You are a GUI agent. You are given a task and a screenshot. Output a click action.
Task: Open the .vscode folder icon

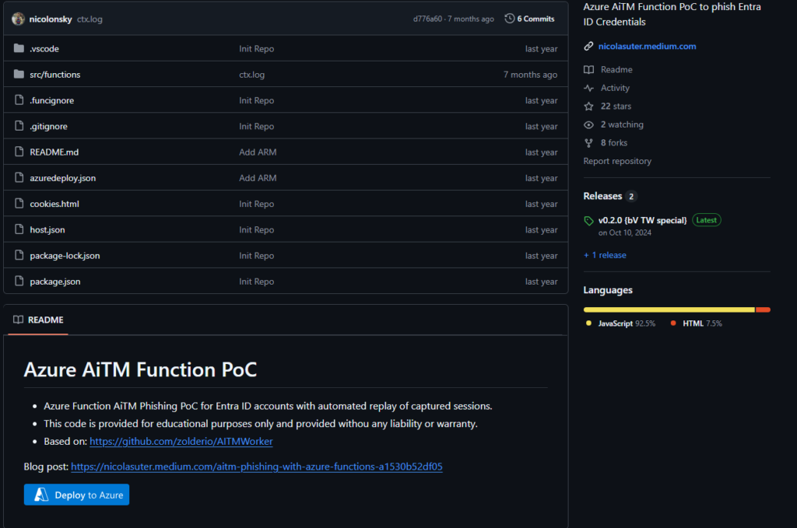19,48
